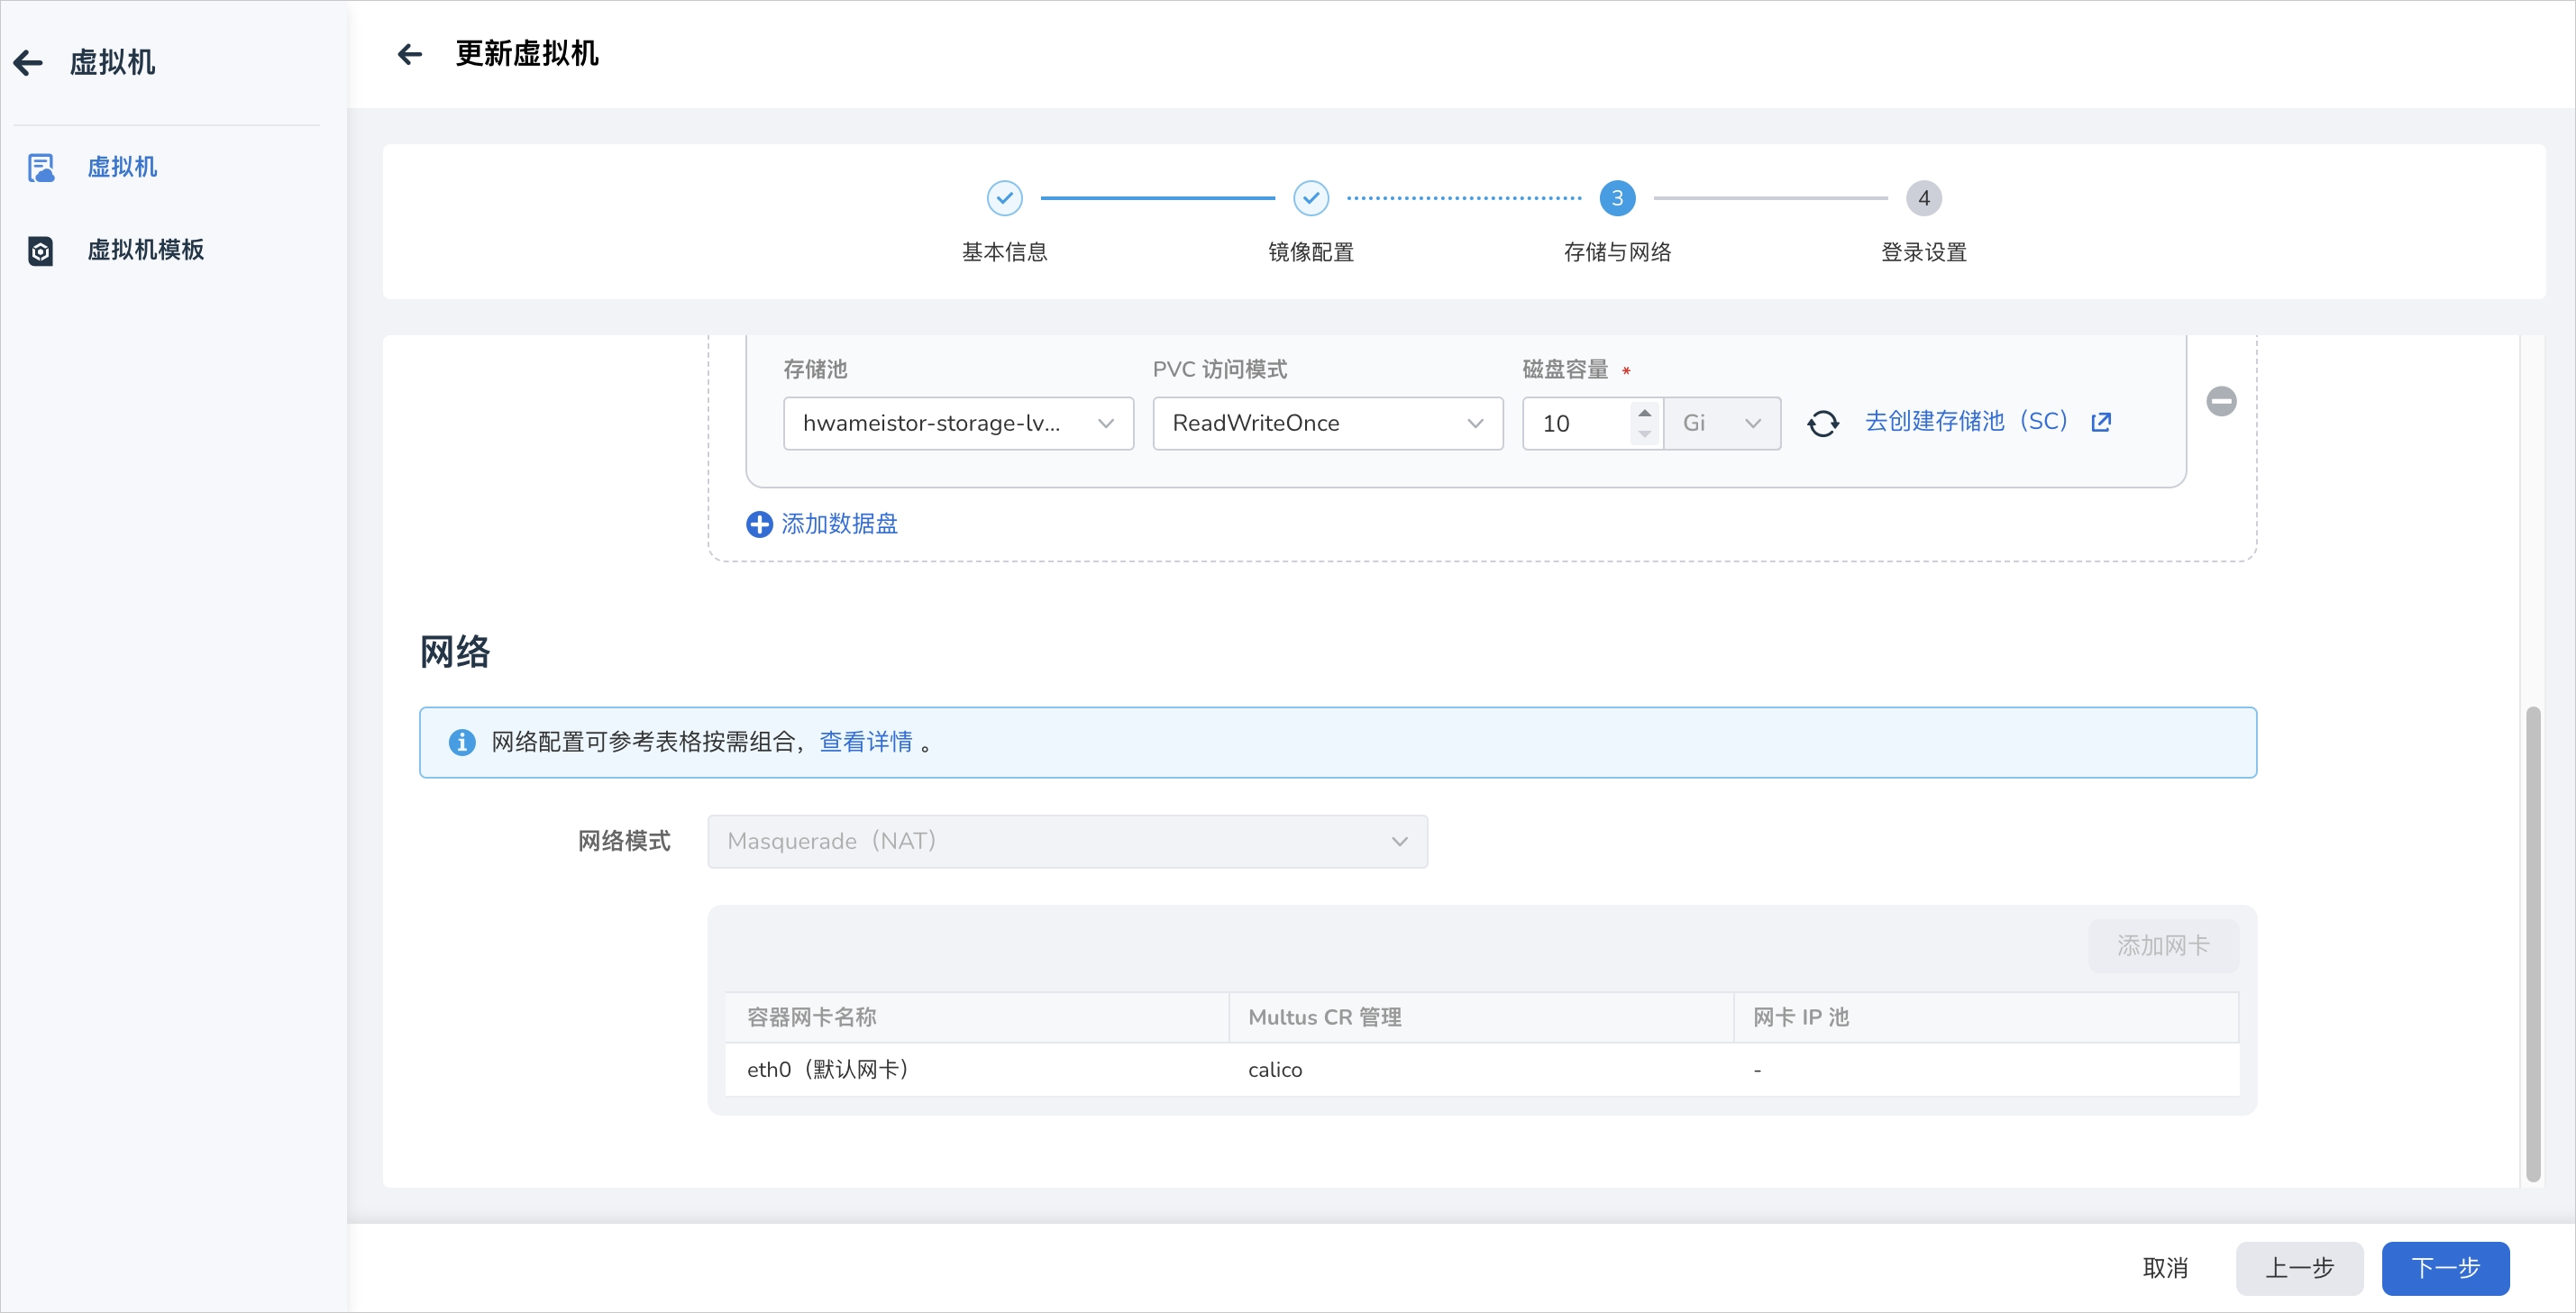Screen dimensions: 2576x1313
Task: Click the 存储池 field label
Action: click(x=815, y=369)
